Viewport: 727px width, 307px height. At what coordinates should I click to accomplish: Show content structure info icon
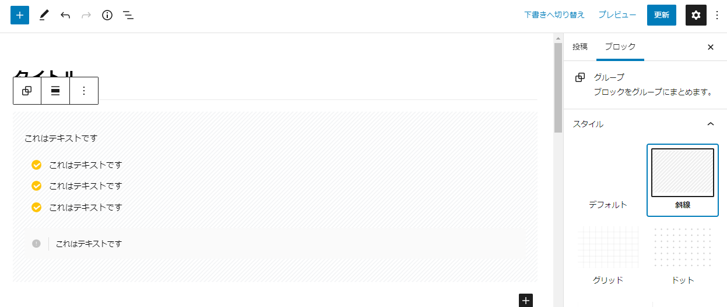point(107,15)
